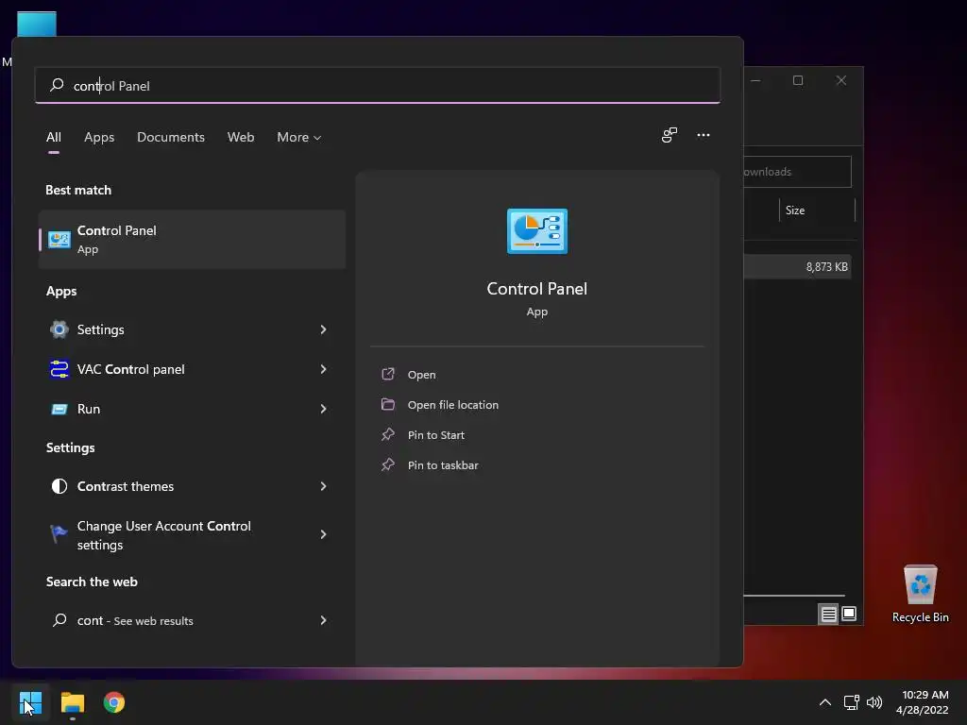Open network status tray icon
Image resolution: width=967 pixels, height=725 pixels.
tap(852, 702)
